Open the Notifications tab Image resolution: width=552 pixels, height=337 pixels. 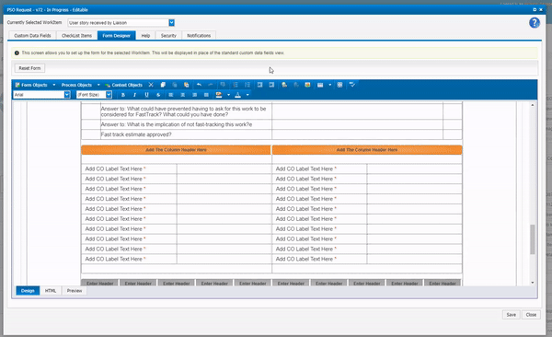pos(199,36)
